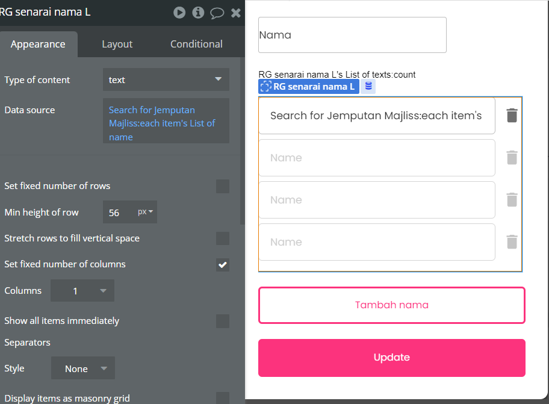
Task: Click the comment bubble icon
Action: coord(217,13)
